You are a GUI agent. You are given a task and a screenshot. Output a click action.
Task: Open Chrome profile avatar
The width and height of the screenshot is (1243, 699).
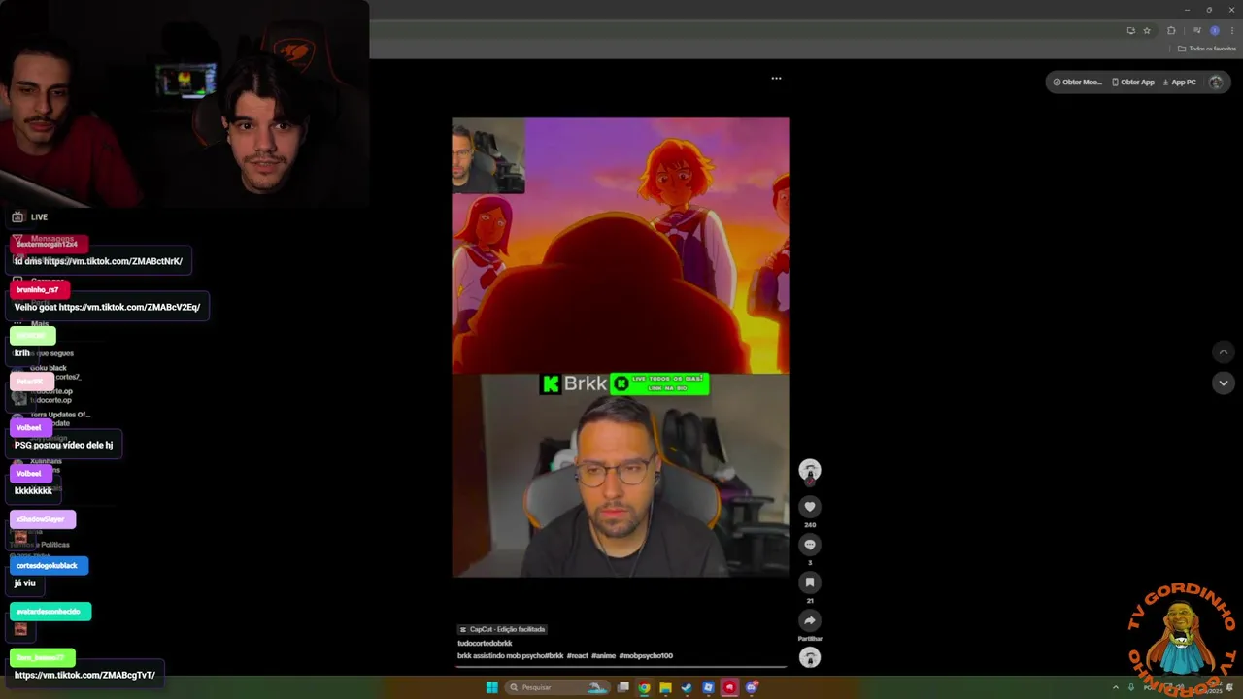[x=1215, y=30]
